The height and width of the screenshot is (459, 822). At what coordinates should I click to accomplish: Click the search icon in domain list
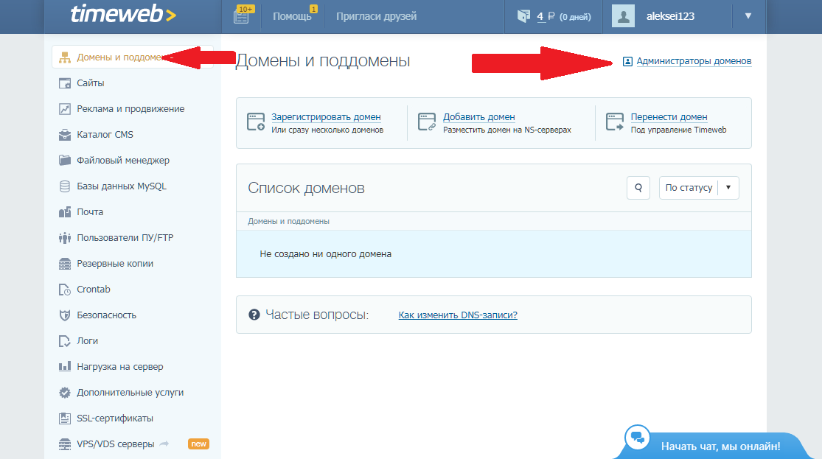coord(638,187)
